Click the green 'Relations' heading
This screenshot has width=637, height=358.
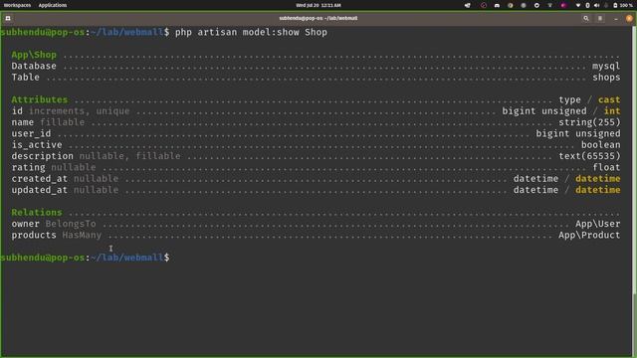coord(37,212)
